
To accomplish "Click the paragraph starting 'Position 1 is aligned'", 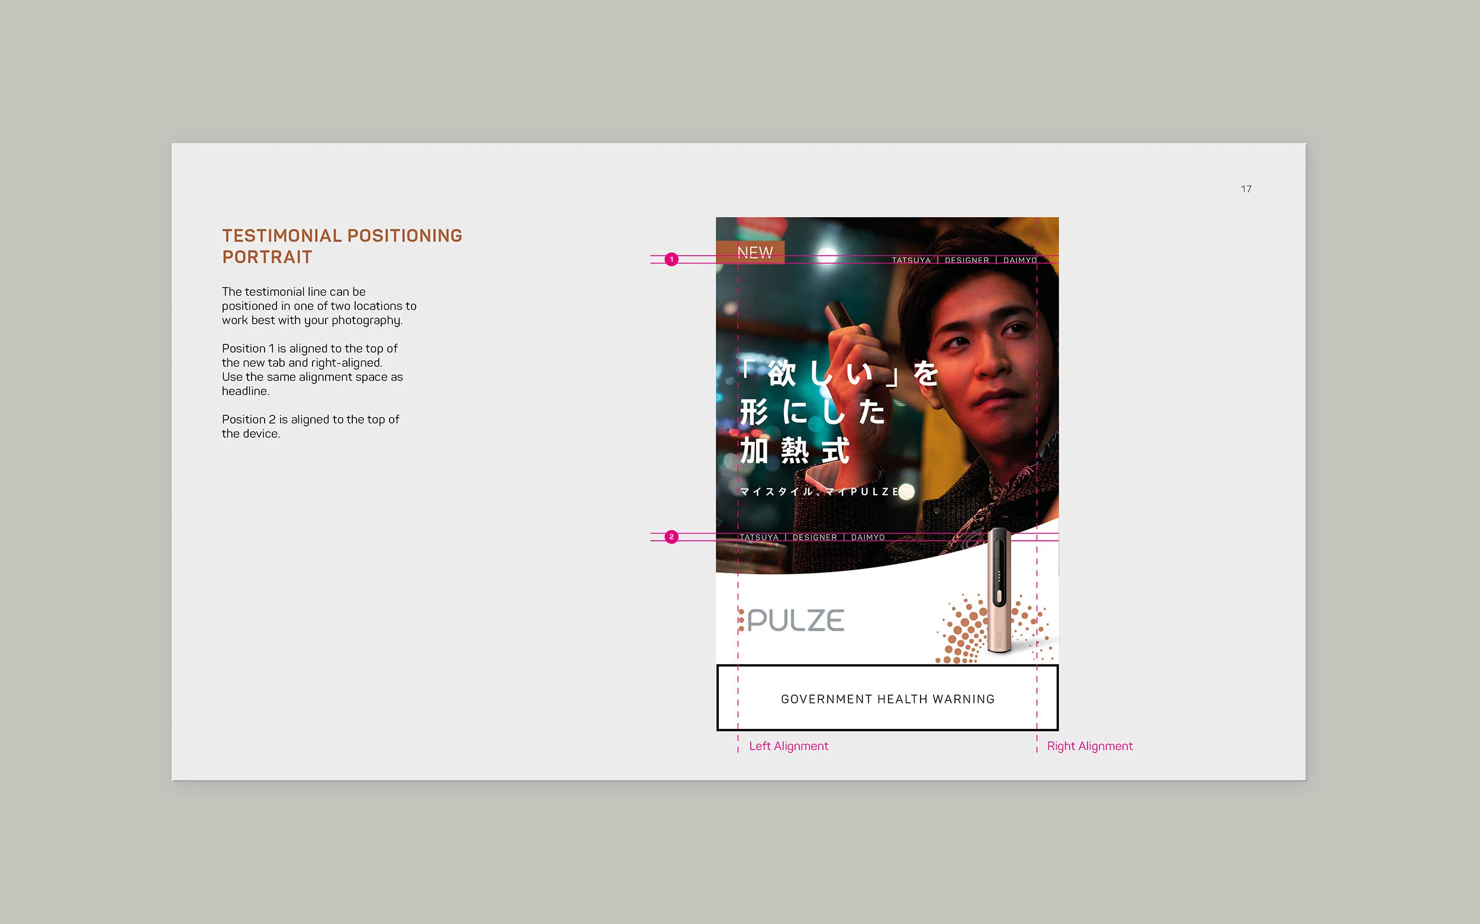I will click(x=312, y=370).
